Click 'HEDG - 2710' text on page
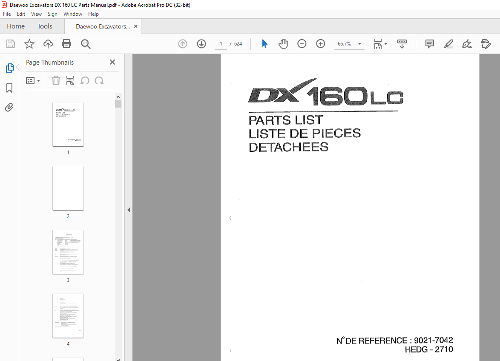This screenshot has width=500, height=361. point(428,350)
